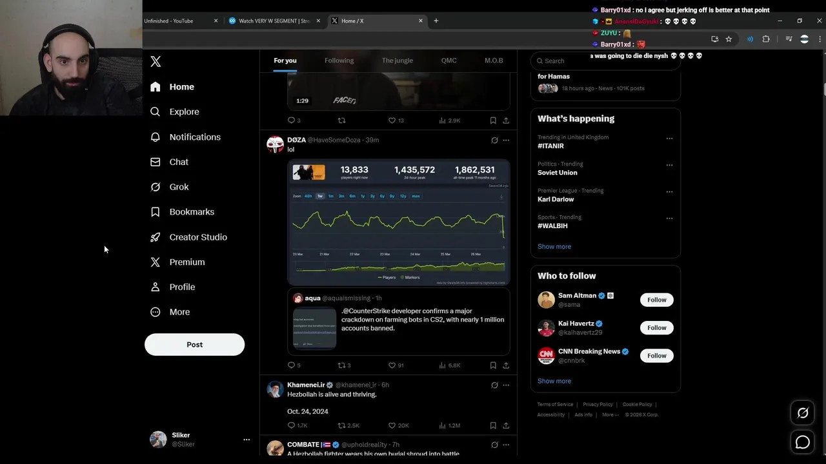
Task: Open the quoted aqua post thumbnail
Action: (314, 329)
